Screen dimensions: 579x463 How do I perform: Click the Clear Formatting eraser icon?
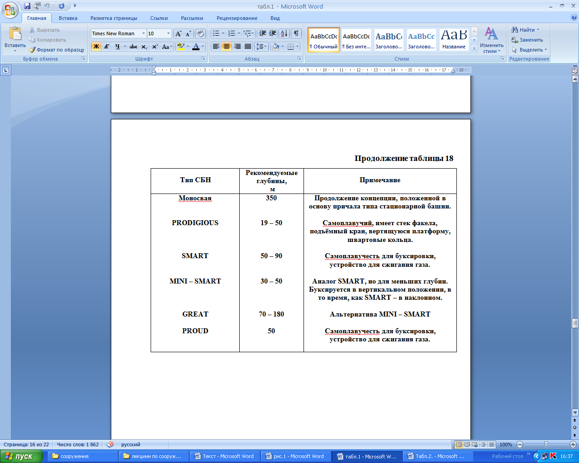click(x=200, y=33)
